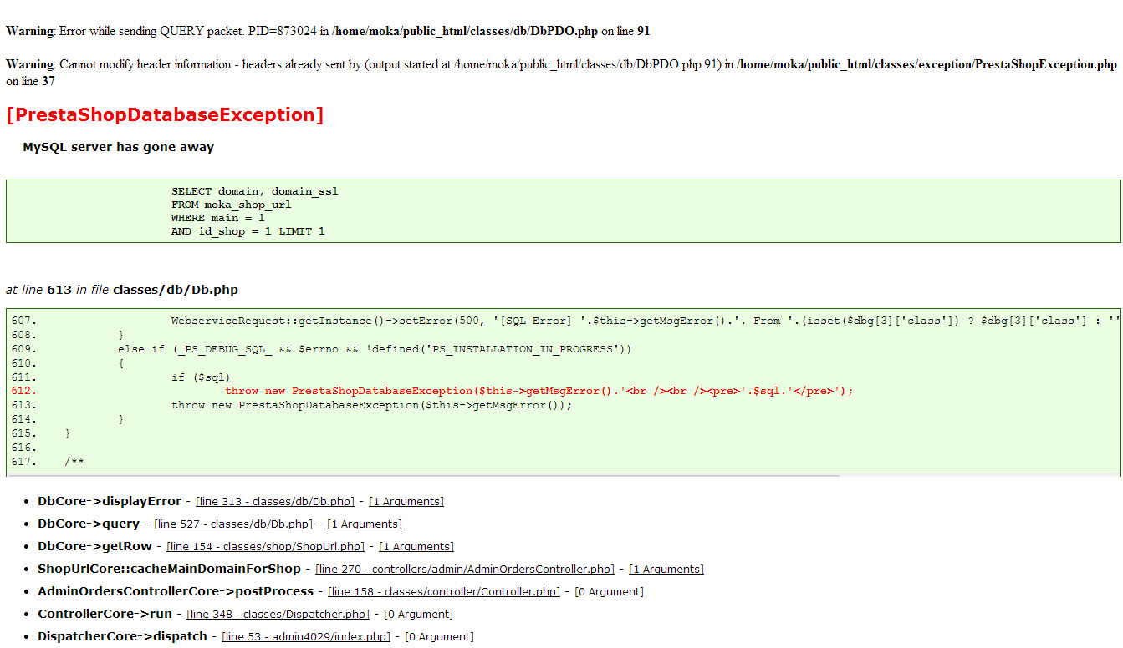Open the line 313 classes/db/Db.php link
This screenshot has height=648, width=1123.
(274, 502)
